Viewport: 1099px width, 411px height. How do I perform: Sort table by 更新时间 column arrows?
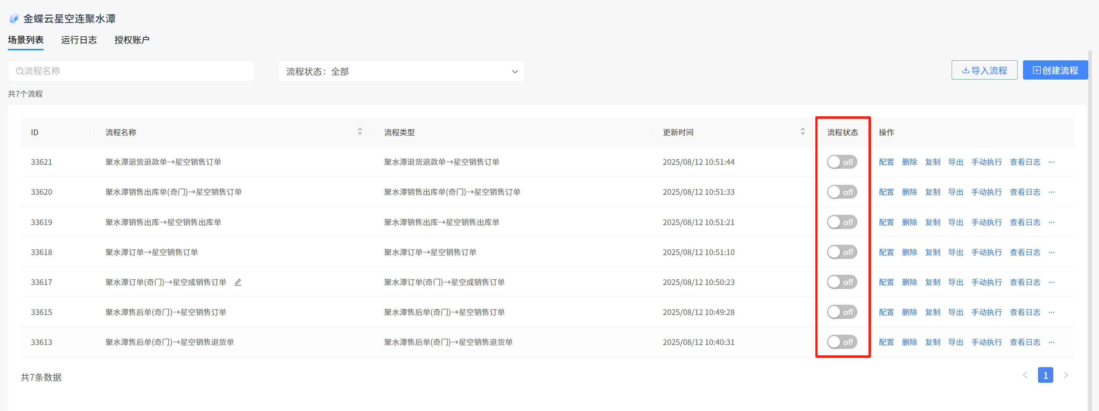[x=803, y=131]
